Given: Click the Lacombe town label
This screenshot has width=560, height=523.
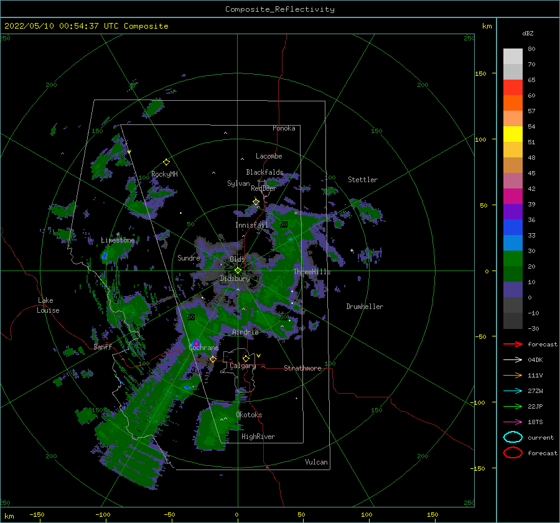Looking at the screenshot, I should (x=269, y=156).
